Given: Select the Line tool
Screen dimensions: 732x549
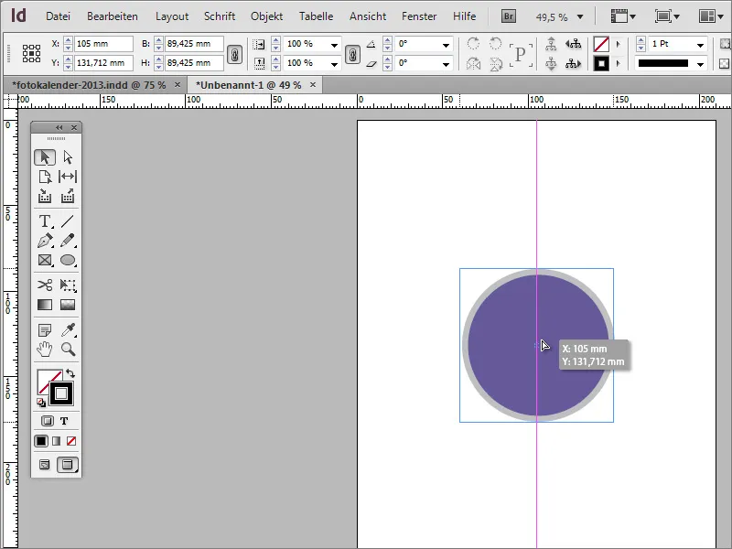Looking at the screenshot, I should pos(68,221).
